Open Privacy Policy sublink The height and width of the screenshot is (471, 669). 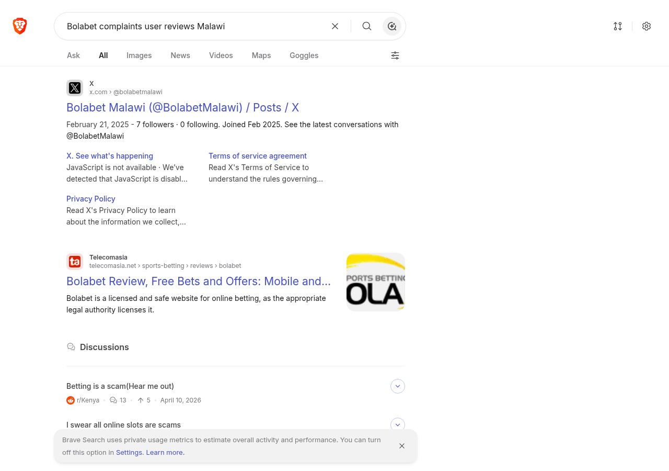[91, 199]
